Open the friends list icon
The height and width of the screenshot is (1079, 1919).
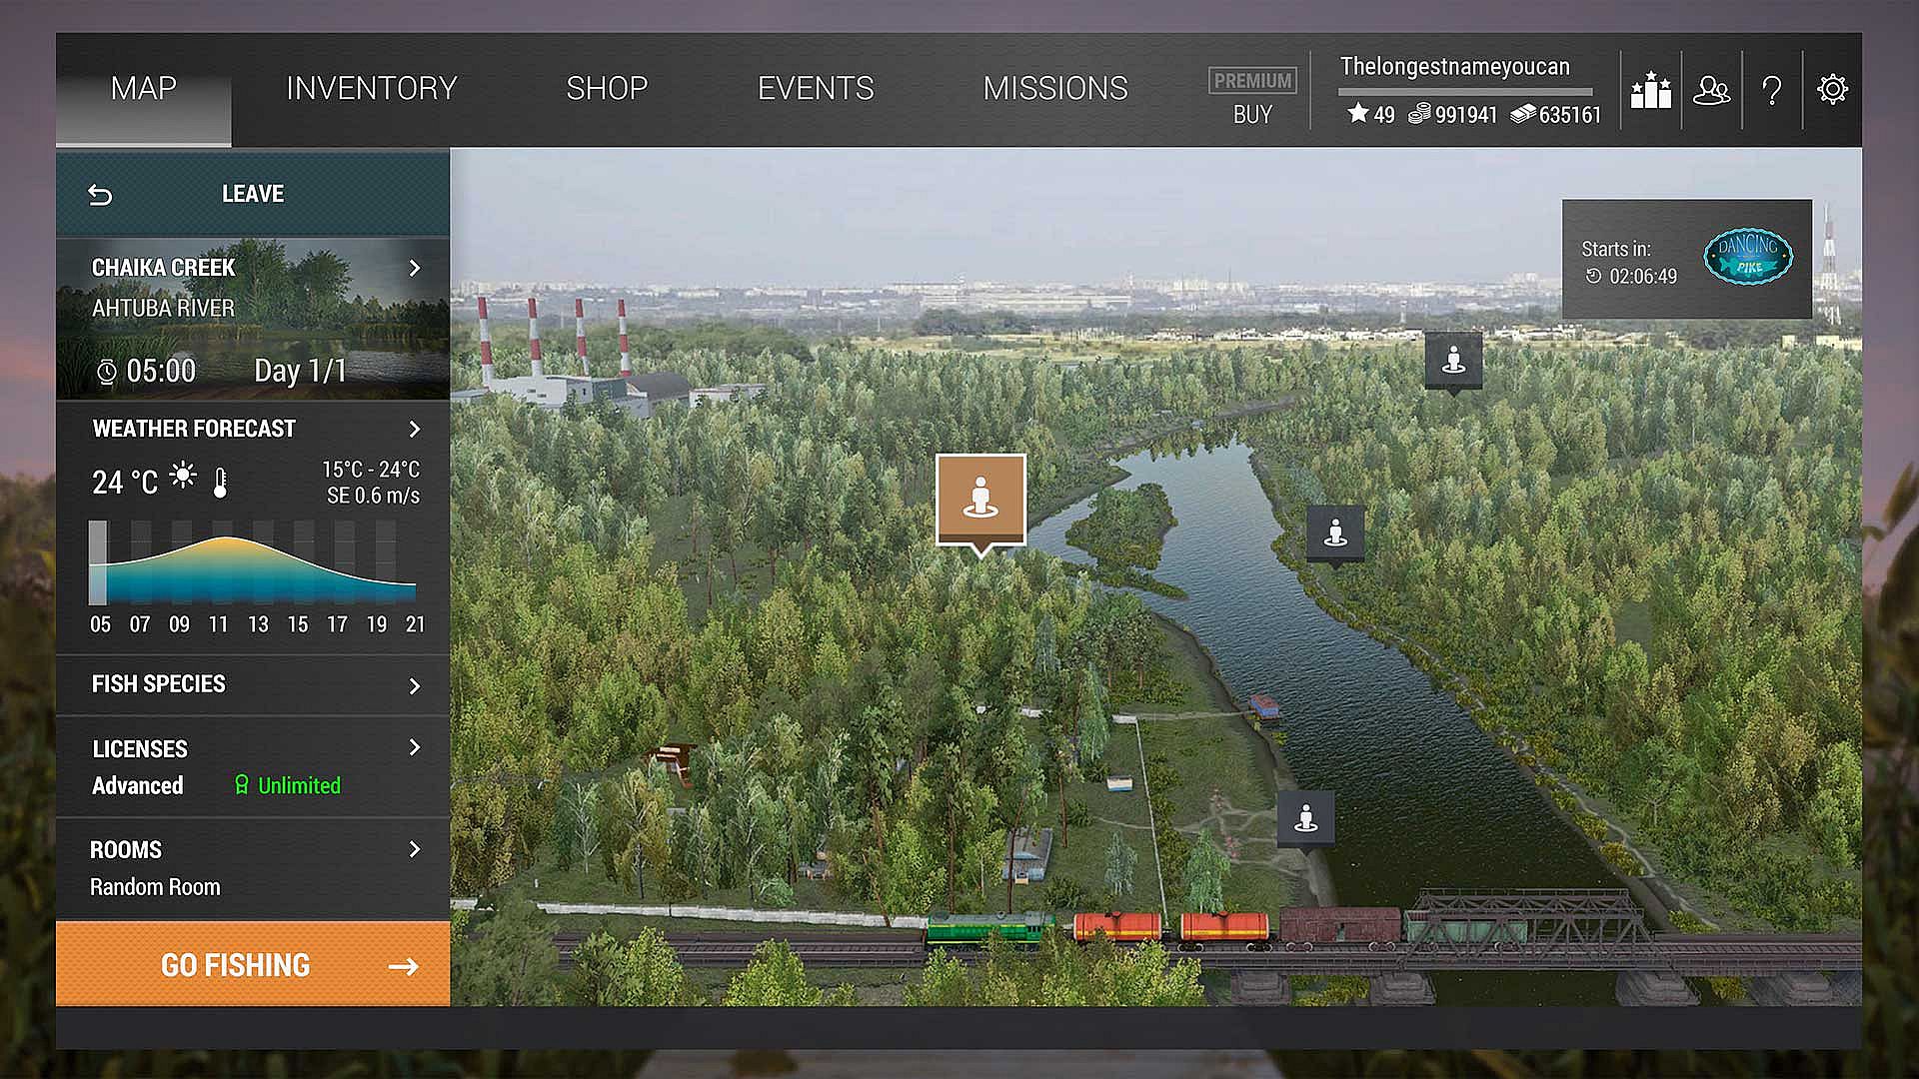1711,90
